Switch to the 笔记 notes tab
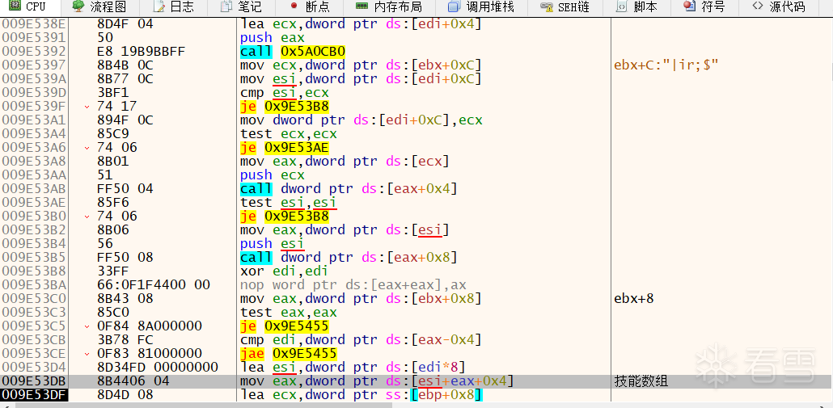833x408 pixels. (240, 7)
